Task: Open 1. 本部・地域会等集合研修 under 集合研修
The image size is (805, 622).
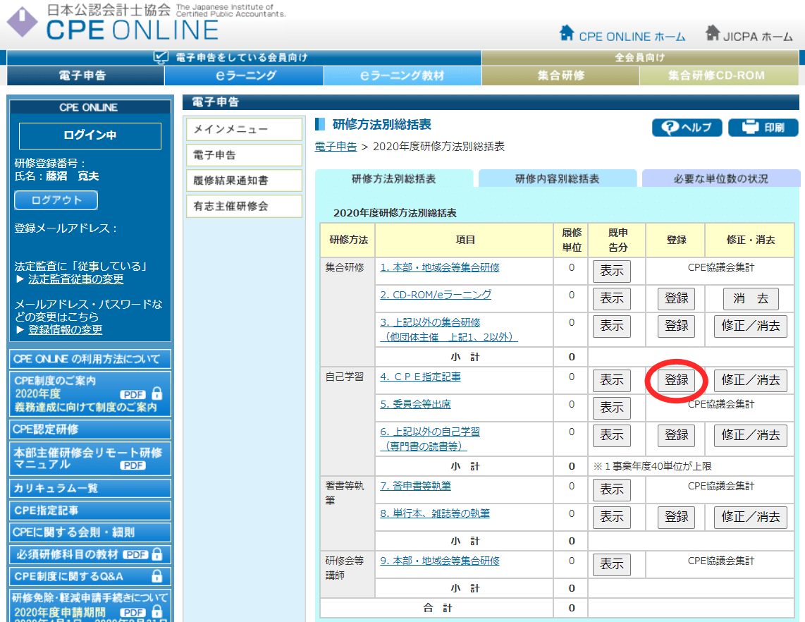Action: pyautogui.click(x=439, y=267)
